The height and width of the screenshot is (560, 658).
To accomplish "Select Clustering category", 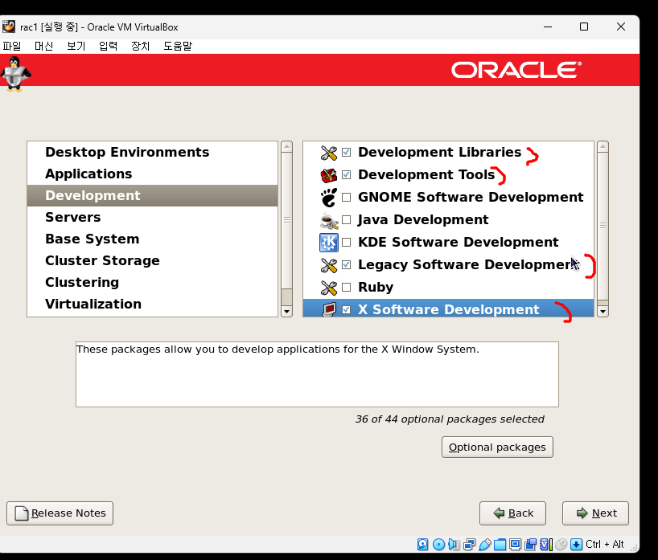I will pos(152,283).
